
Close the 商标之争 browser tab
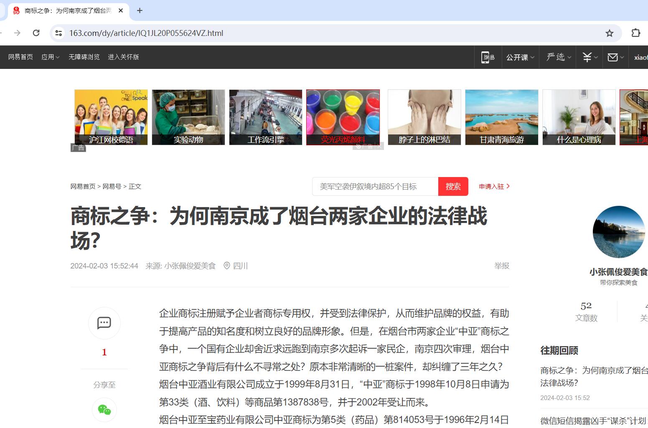coord(121,10)
